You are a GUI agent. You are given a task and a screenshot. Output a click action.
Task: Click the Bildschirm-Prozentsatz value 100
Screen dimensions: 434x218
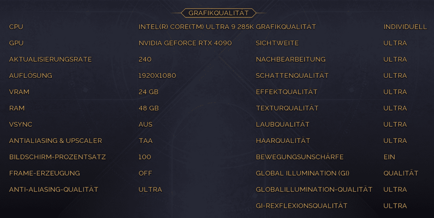pyautogui.click(x=145, y=157)
